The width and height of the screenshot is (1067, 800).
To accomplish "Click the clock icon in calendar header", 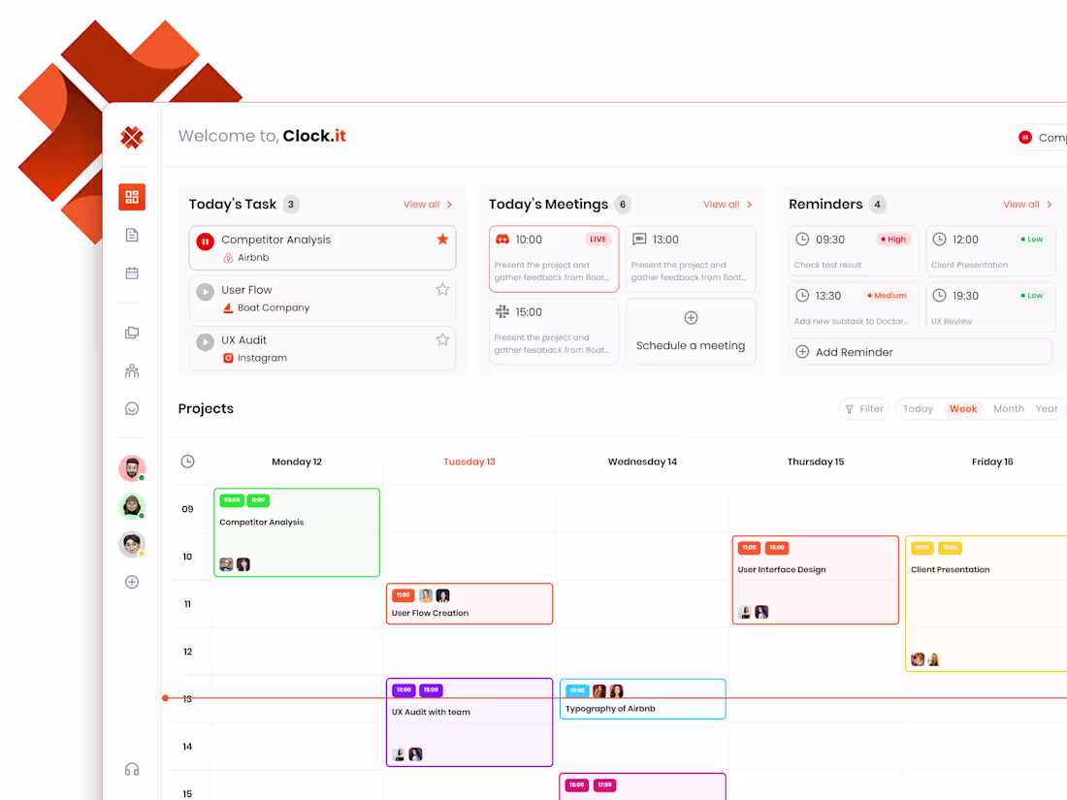I will 188,462.
